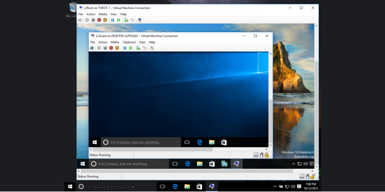Click VM Connection icon on L2Root VM taskbar
Screen dimensions: 385x192
pos(237,164)
